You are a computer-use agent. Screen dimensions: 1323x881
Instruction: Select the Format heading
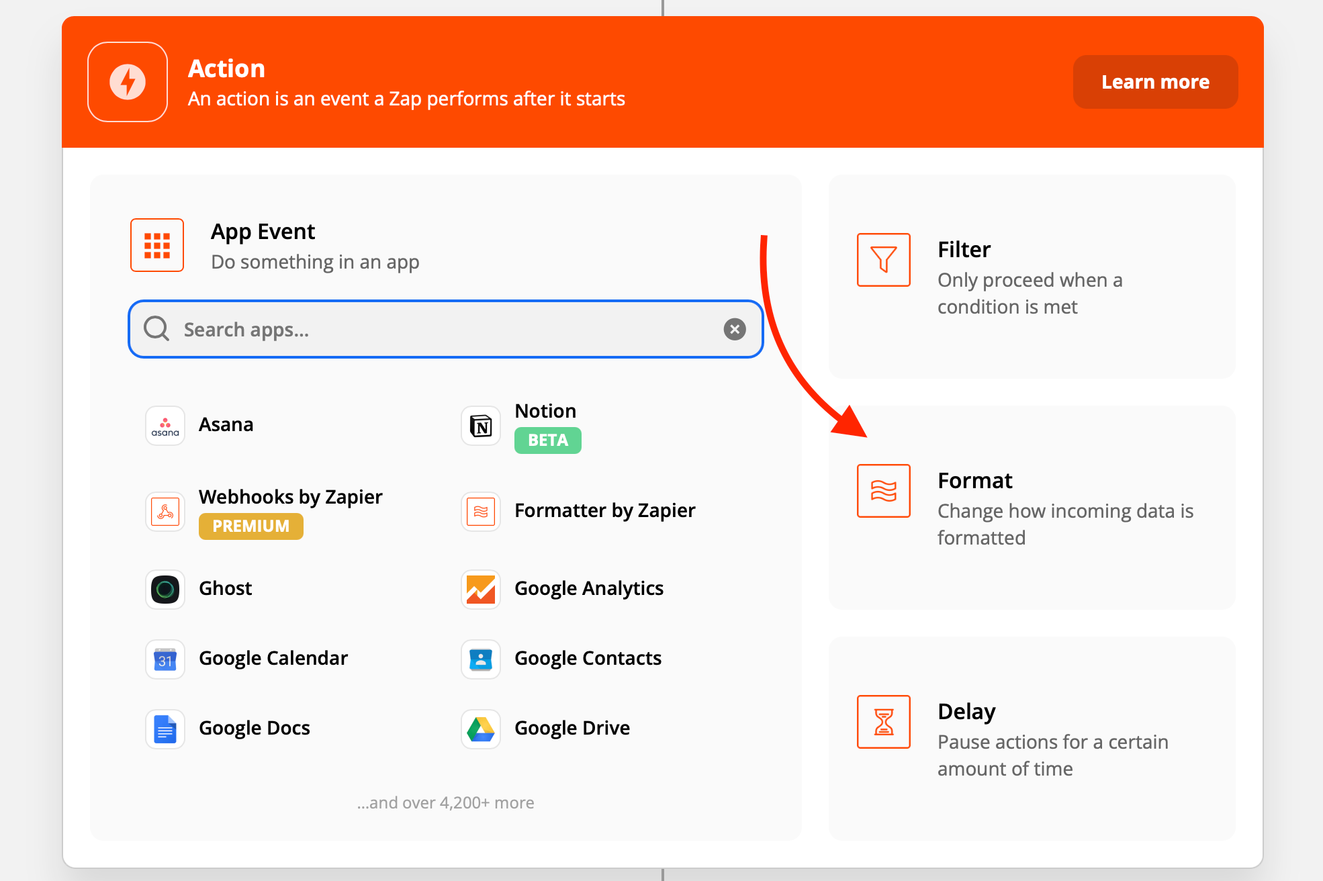coord(975,481)
